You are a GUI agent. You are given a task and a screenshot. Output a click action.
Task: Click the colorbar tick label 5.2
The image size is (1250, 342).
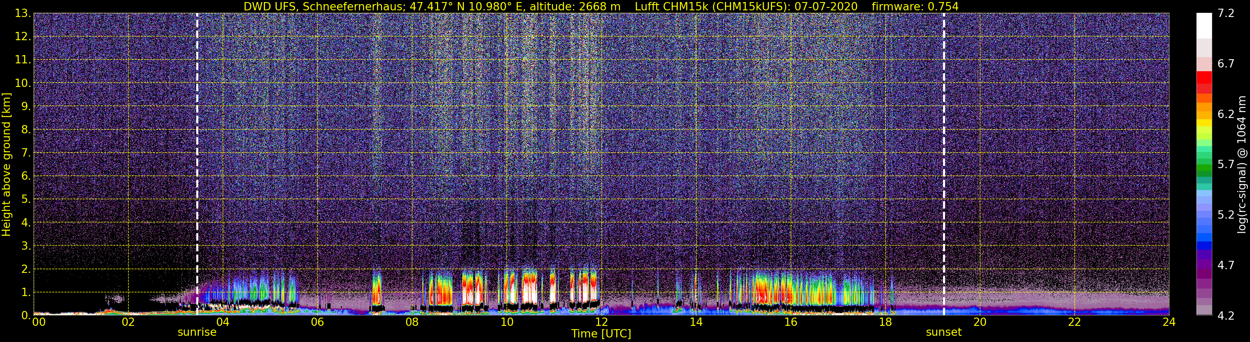tap(1226, 214)
